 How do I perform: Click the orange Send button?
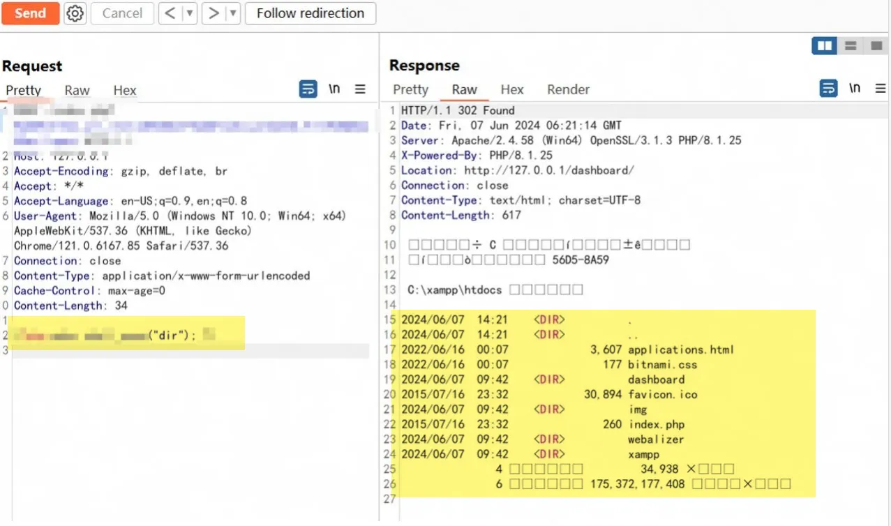30,13
